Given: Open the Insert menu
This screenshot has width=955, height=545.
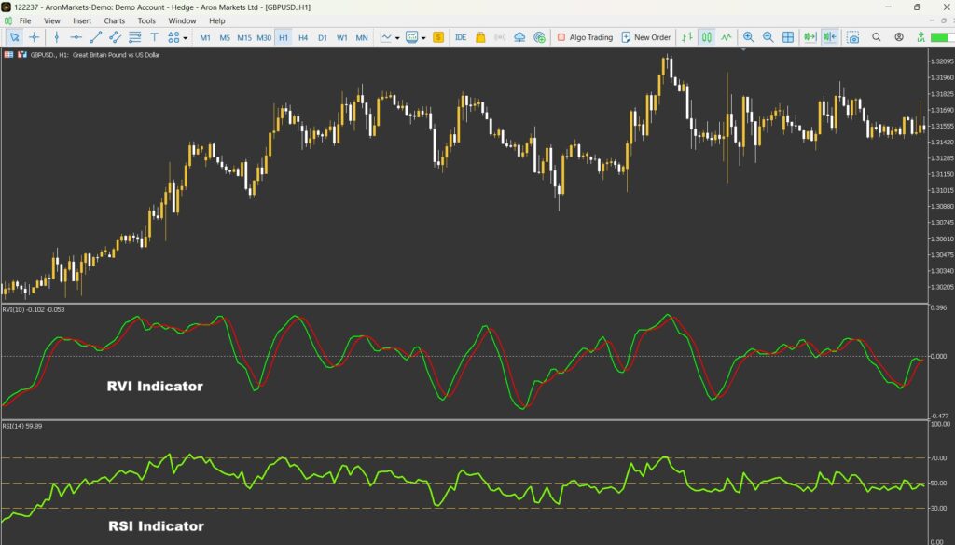Looking at the screenshot, I should pyautogui.click(x=82, y=20).
